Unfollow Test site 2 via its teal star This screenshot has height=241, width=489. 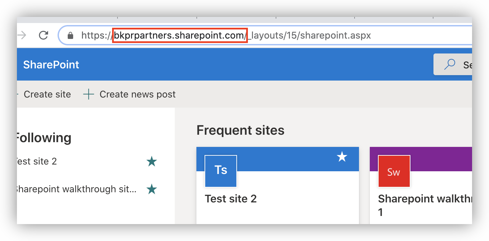[151, 162]
